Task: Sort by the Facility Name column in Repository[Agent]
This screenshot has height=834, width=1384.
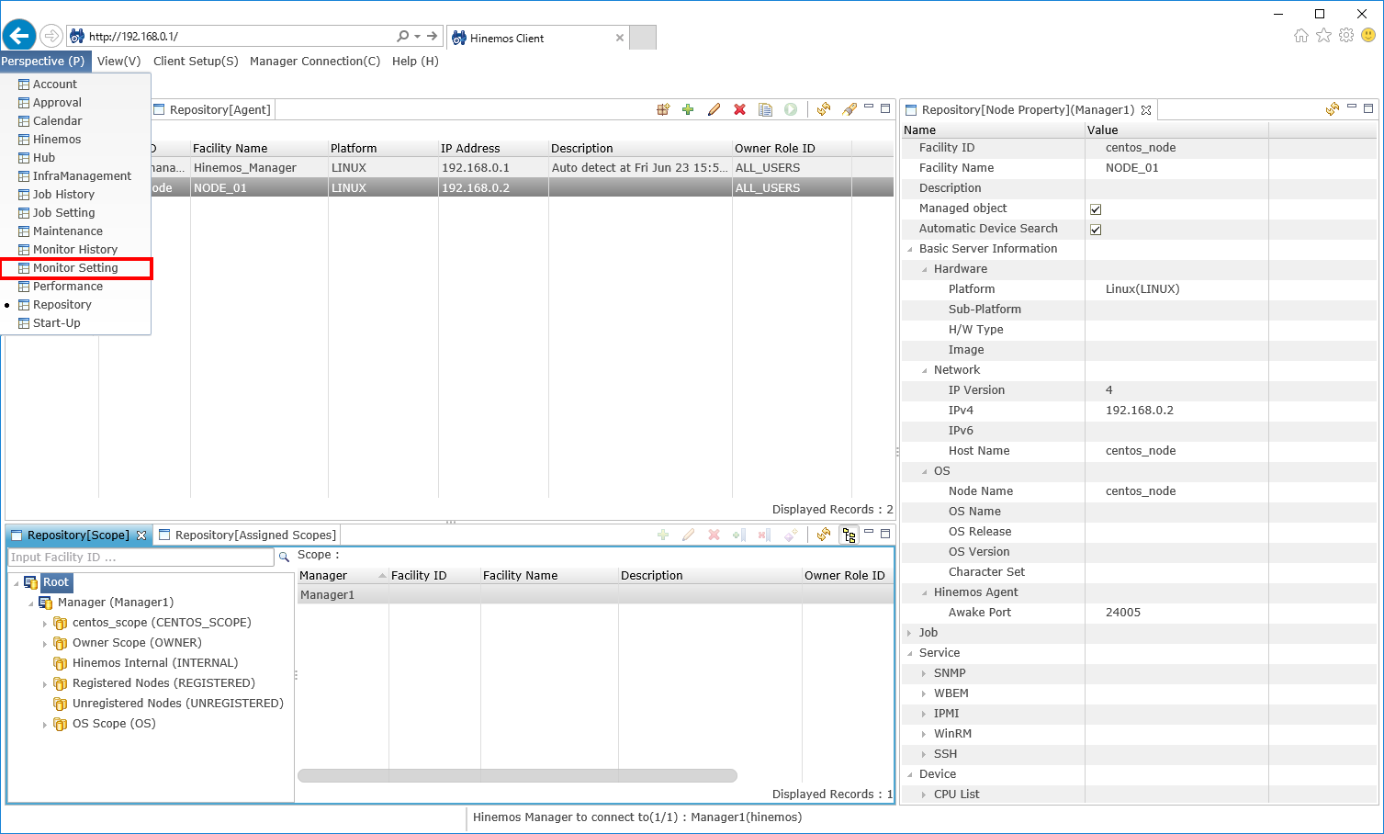Action: pos(259,148)
